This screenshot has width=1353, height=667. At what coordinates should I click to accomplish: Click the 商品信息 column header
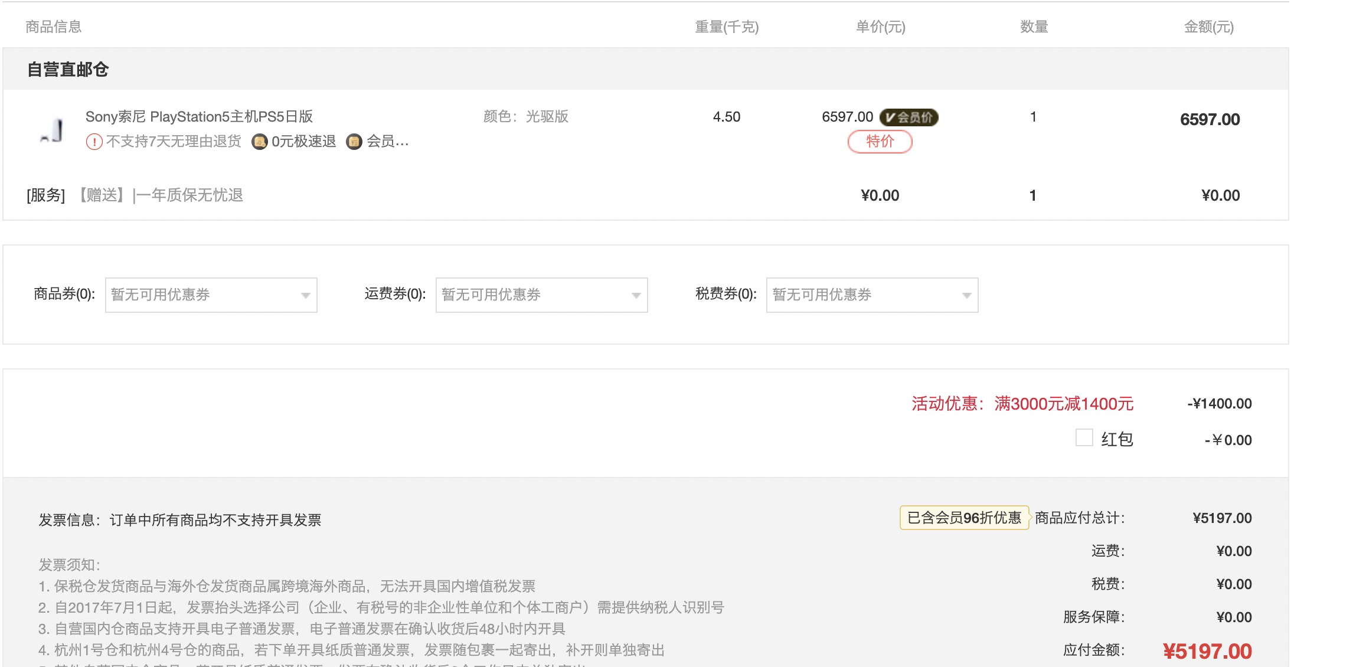54,27
